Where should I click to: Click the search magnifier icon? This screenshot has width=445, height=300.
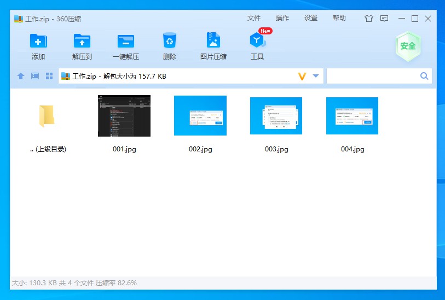point(424,76)
